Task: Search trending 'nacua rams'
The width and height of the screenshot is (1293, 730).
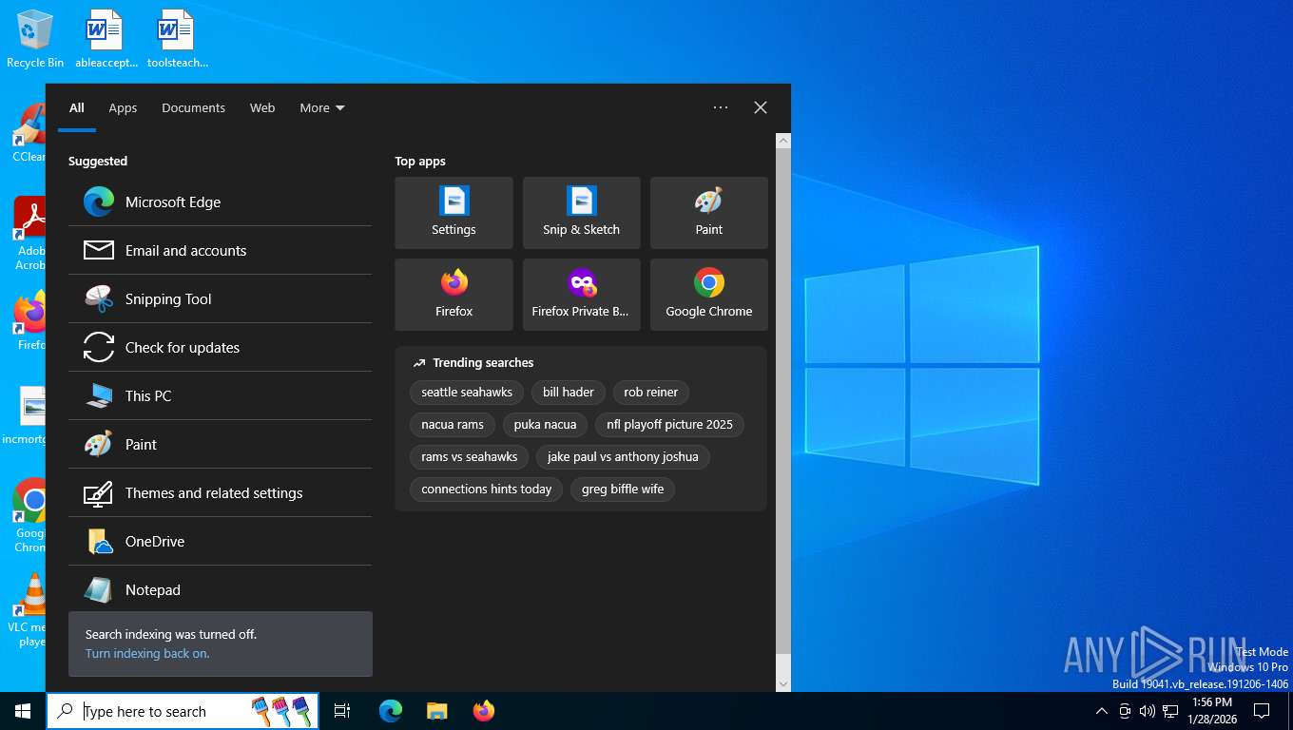Action: [x=453, y=424]
